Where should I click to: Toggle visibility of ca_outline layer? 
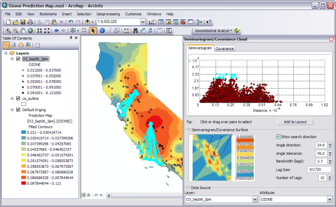pyautogui.click(x=18, y=99)
